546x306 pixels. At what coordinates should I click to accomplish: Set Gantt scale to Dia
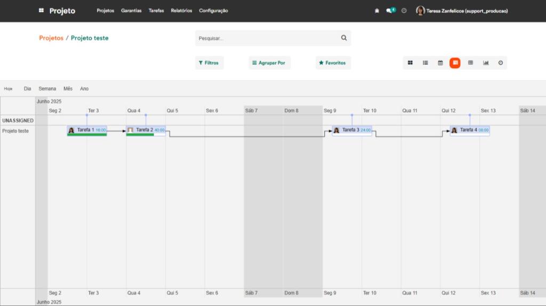(27, 89)
